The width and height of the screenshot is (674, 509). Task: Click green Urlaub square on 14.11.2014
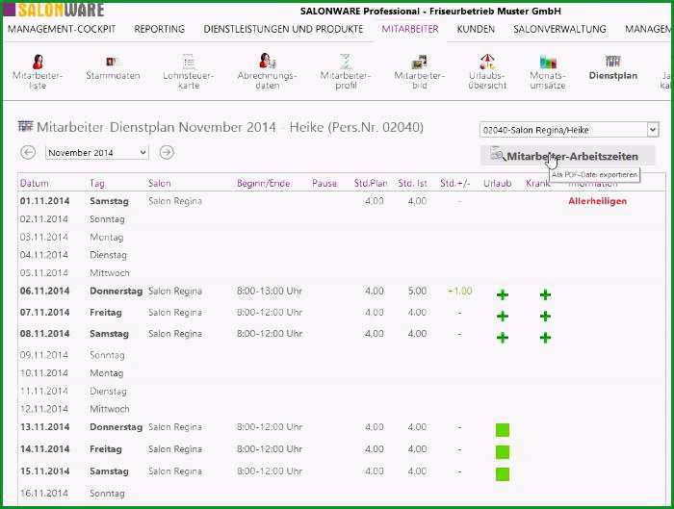[503, 452]
